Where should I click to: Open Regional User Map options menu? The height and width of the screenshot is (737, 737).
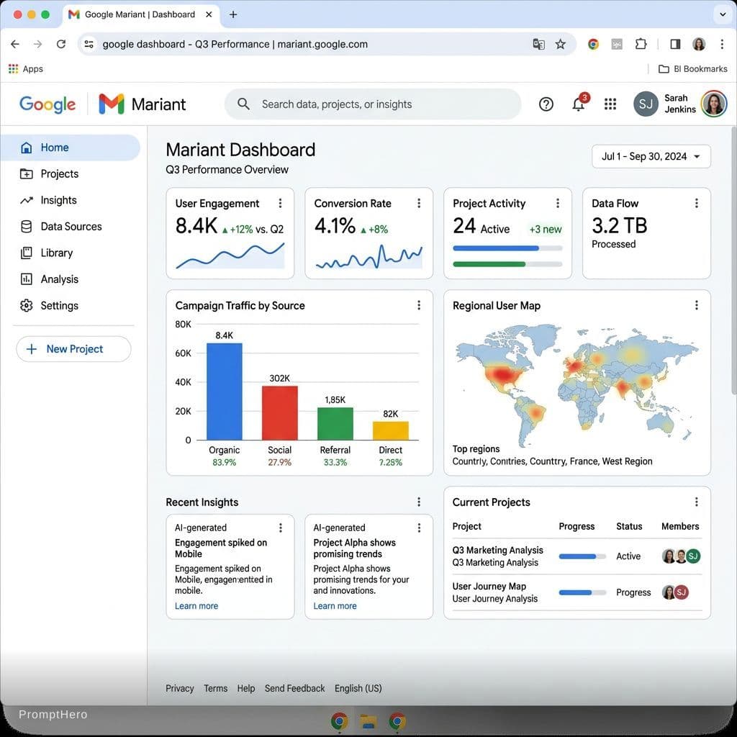click(x=696, y=305)
